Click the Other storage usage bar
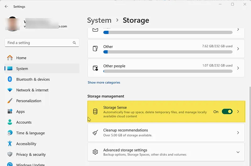The height and width of the screenshot is (166, 251). pyautogui.click(x=168, y=52)
